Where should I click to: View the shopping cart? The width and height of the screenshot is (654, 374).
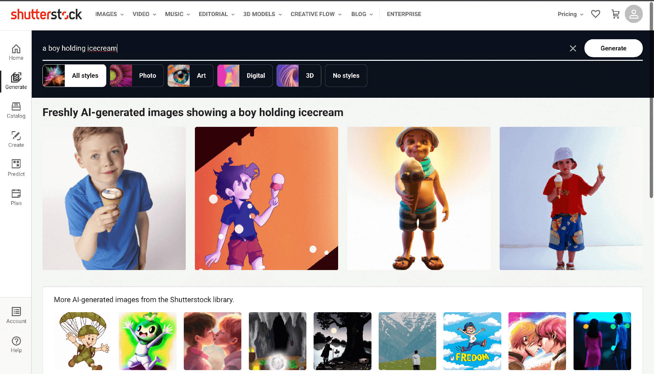tap(616, 14)
